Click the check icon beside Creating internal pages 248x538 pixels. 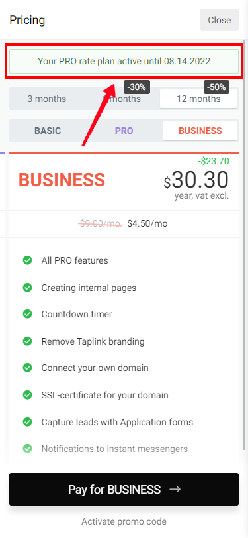tap(27, 287)
